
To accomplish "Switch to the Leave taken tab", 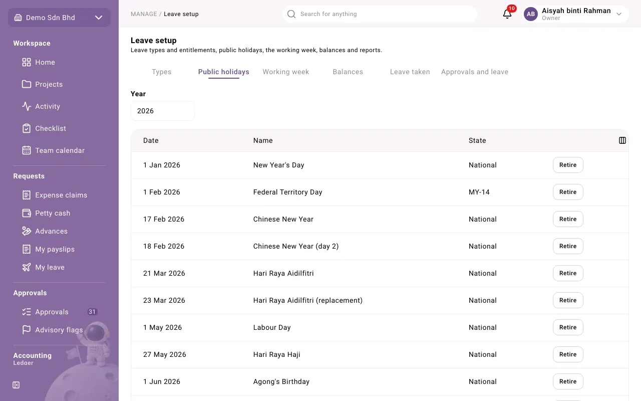I will click(x=410, y=72).
